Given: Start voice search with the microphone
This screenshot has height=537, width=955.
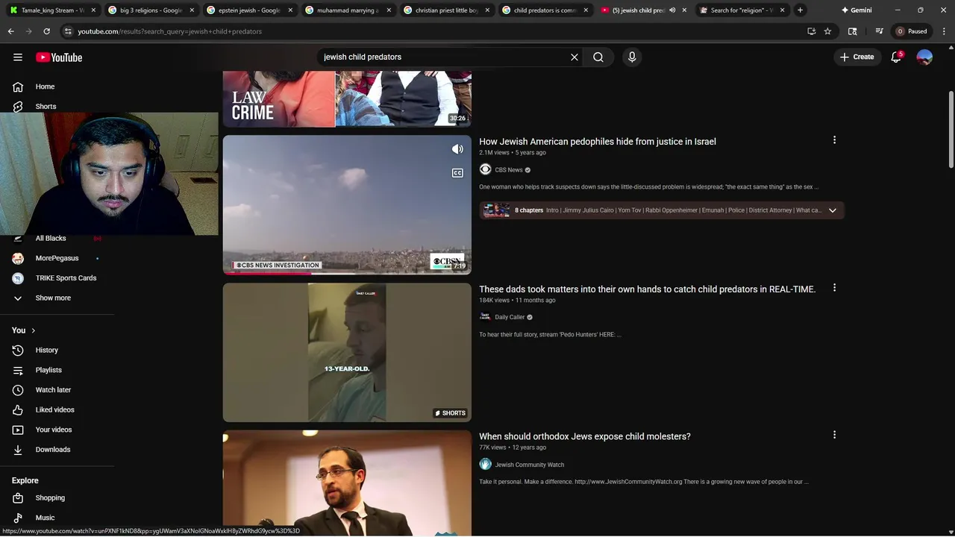Looking at the screenshot, I should click(632, 57).
